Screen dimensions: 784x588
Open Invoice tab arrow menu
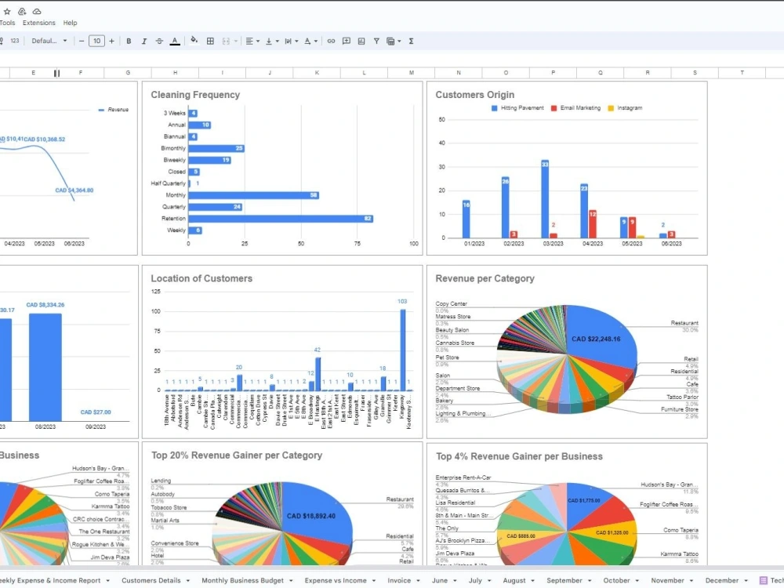coord(419,580)
